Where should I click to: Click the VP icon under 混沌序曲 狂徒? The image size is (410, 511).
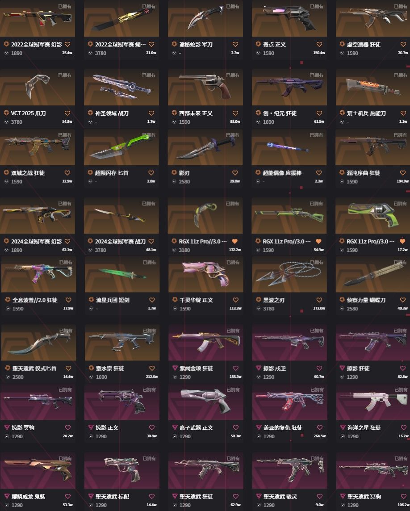coord(342,181)
